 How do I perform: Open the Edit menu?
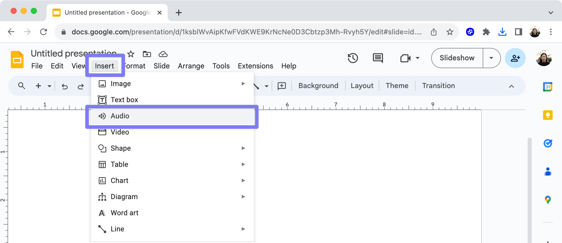click(x=57, y=66)
